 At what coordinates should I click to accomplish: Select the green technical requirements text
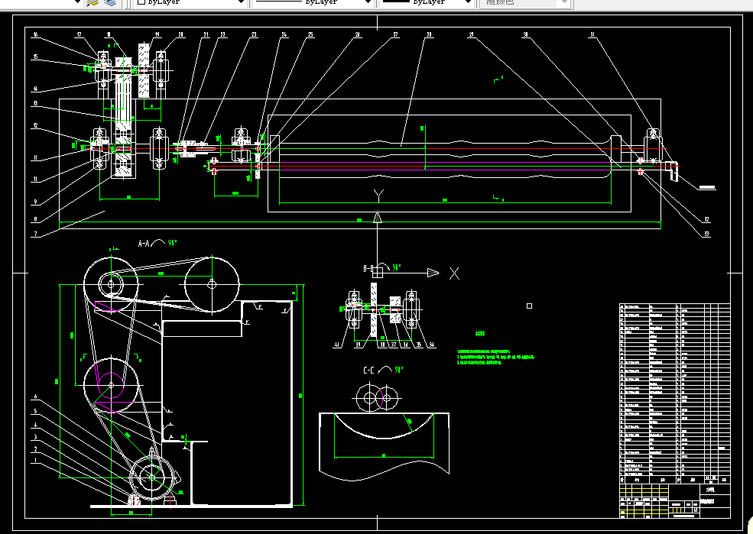point(495,358)
